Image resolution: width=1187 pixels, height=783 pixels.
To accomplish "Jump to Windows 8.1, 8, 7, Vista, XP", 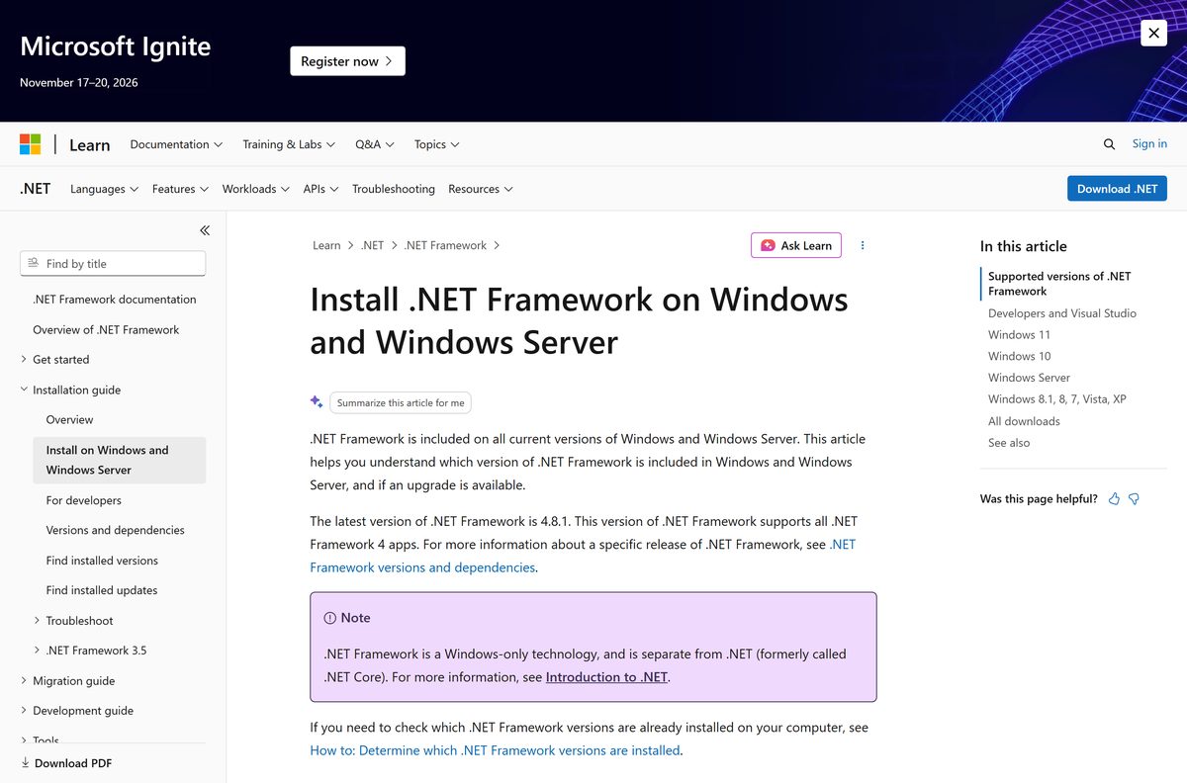I will click(x=1057, y=399).
